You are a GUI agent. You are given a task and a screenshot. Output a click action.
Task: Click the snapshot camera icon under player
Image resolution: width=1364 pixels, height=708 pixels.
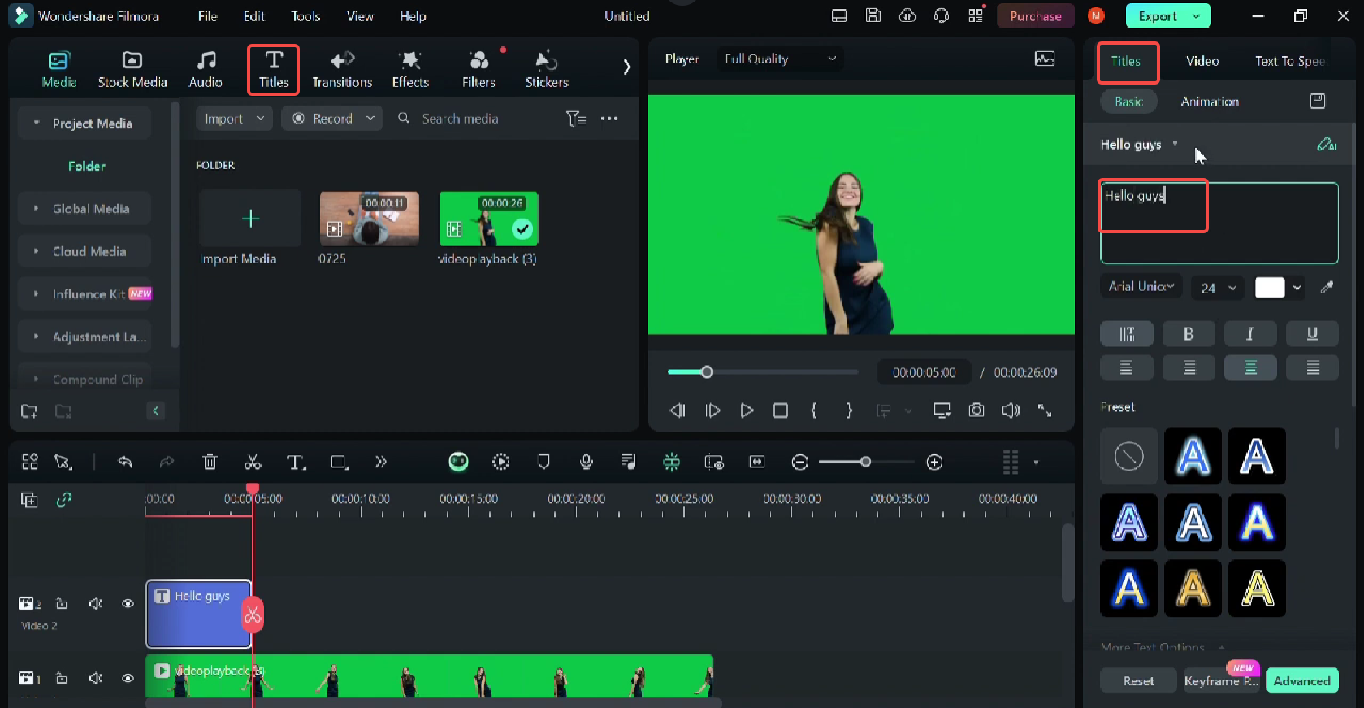(x=976, y=410)
